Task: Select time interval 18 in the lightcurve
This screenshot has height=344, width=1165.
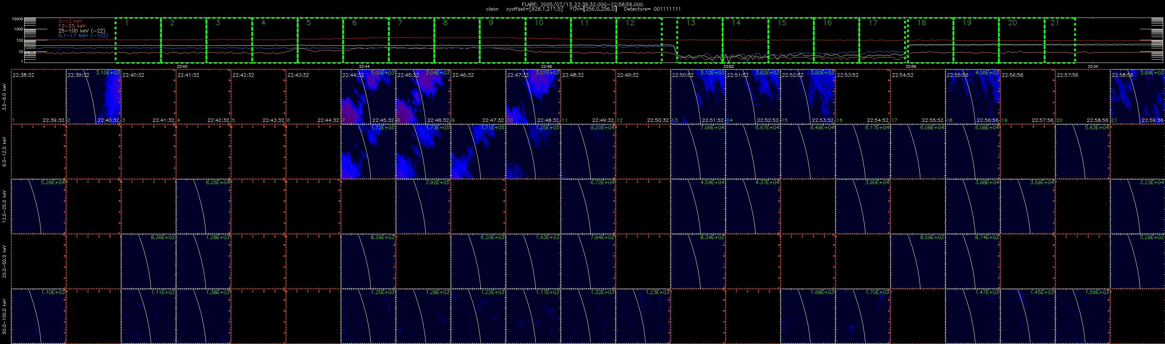Action: coord(930,40)
